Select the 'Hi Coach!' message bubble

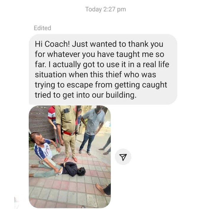103,69
